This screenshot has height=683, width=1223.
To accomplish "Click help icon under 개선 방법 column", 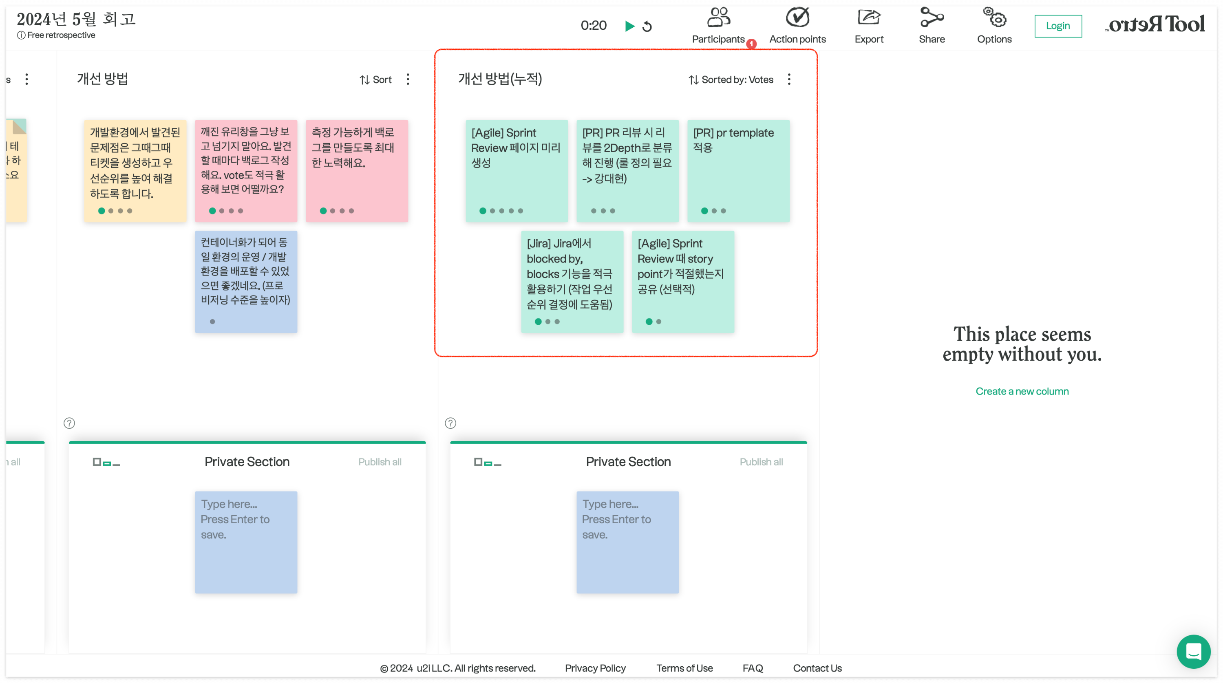I will 69,423.
